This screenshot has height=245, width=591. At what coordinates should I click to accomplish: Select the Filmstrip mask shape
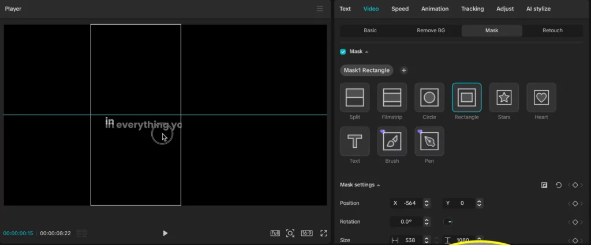coord(392,97)
